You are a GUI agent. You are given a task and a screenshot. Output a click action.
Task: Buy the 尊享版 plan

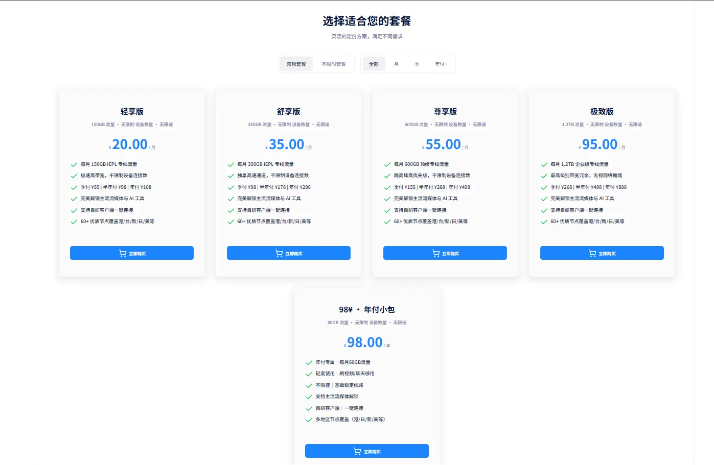tap(445, 253)
